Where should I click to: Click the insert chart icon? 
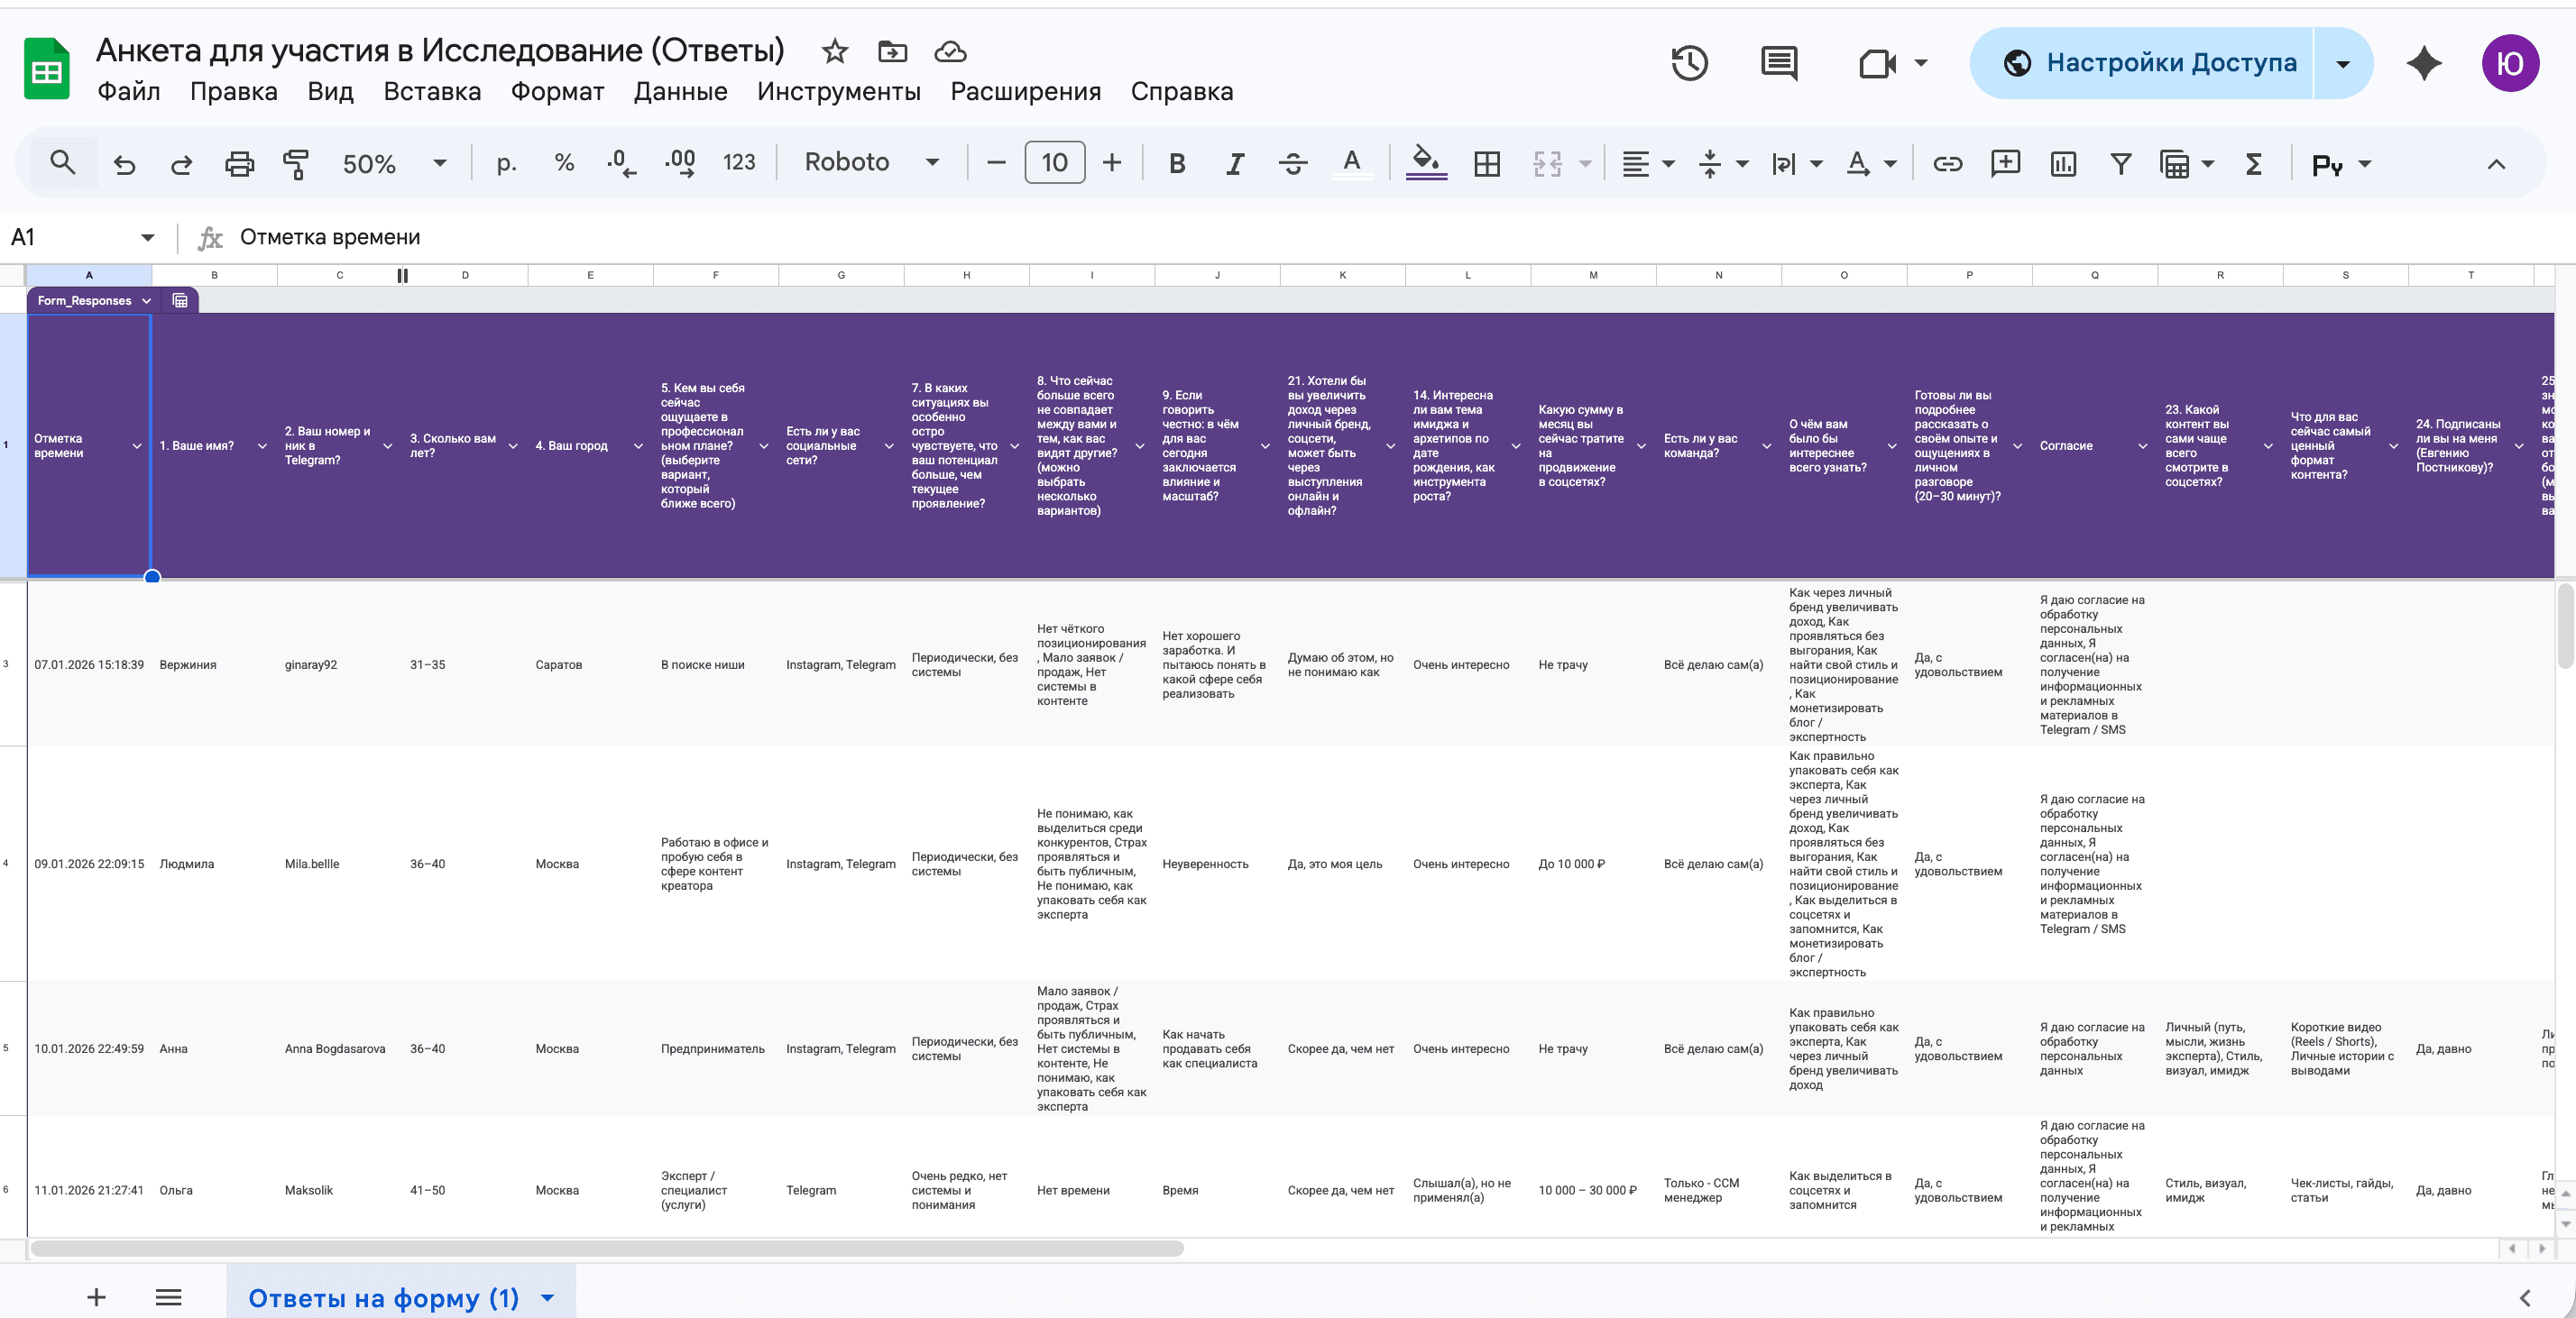(x=2063, y=163)
